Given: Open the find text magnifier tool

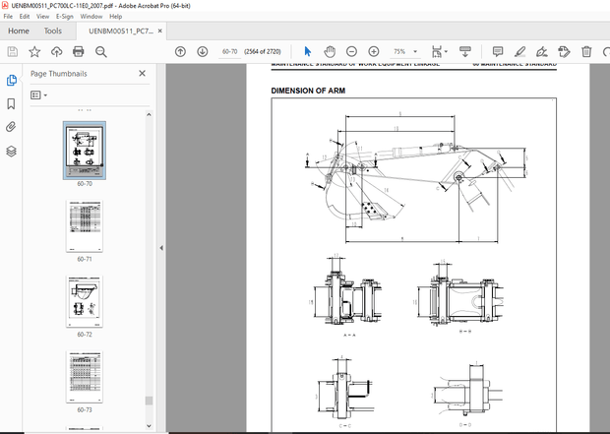Looking at the screenshot, I should [100, 52].
